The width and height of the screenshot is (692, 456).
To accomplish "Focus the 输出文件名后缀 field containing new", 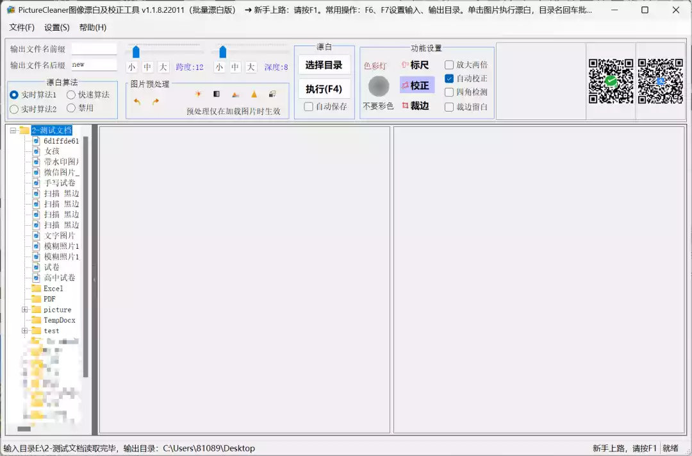I will [94, 65].
